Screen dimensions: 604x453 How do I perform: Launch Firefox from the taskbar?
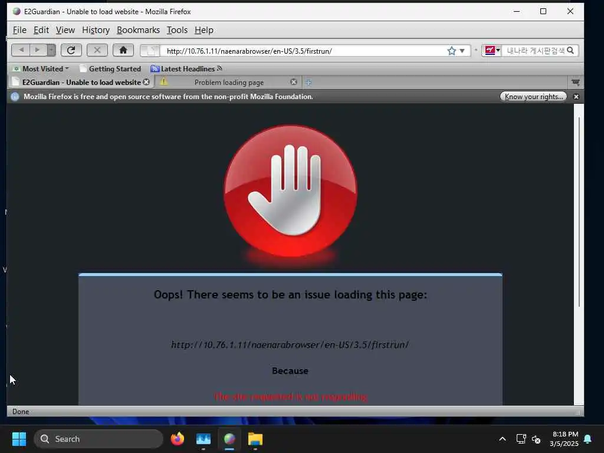pos(178,439)
